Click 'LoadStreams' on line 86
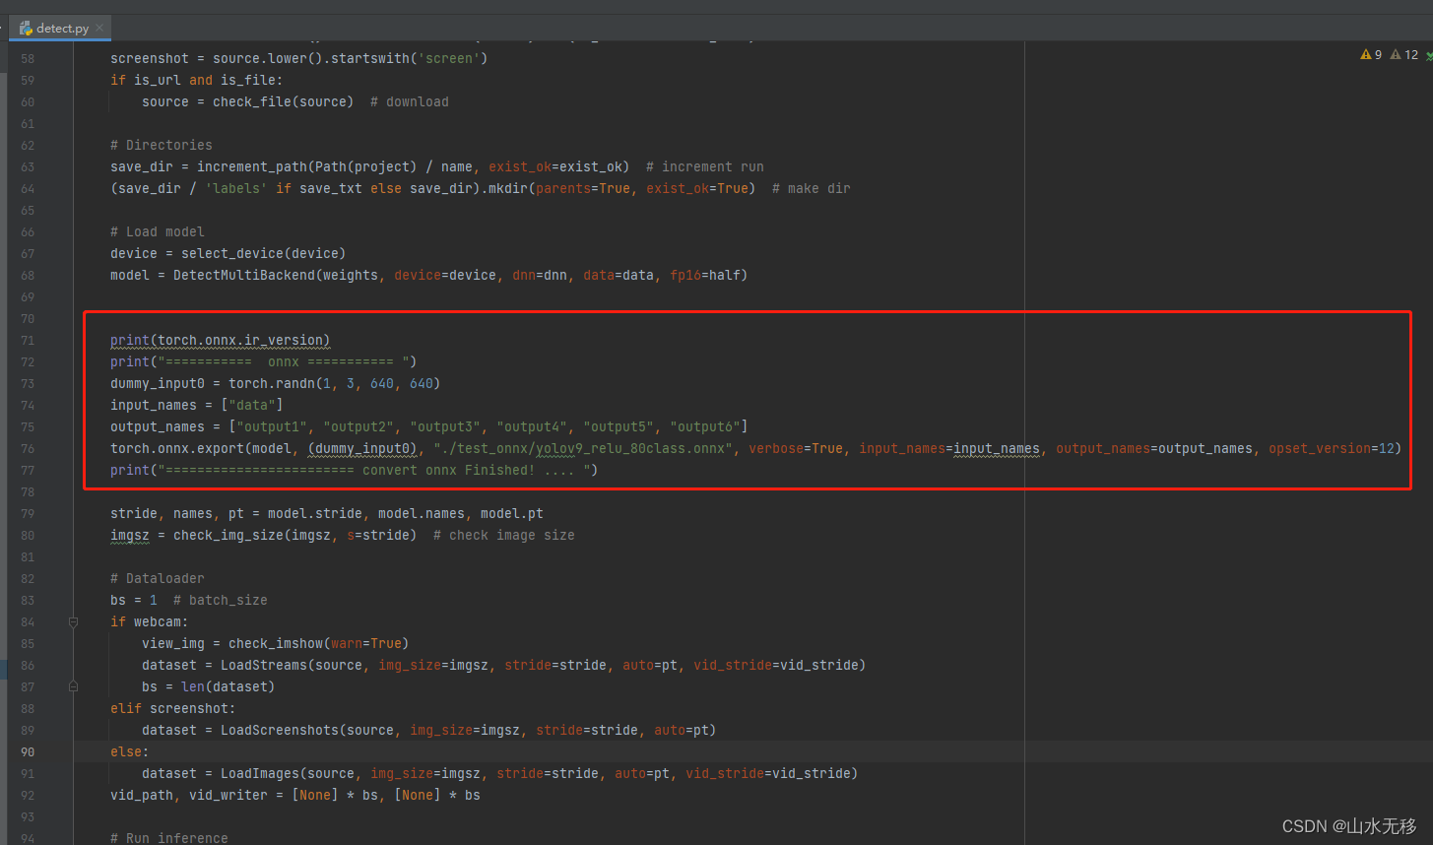Viewport: 1433px width, 845px height. [x=264, y=665]
